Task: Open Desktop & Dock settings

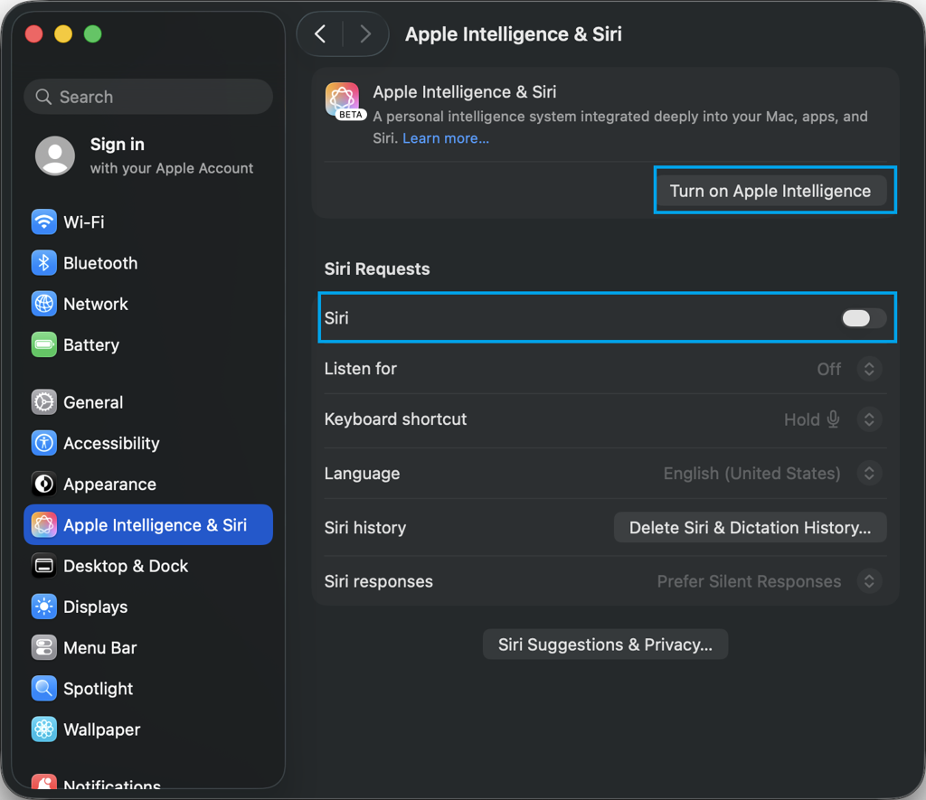Action: (x=148, y=566)
